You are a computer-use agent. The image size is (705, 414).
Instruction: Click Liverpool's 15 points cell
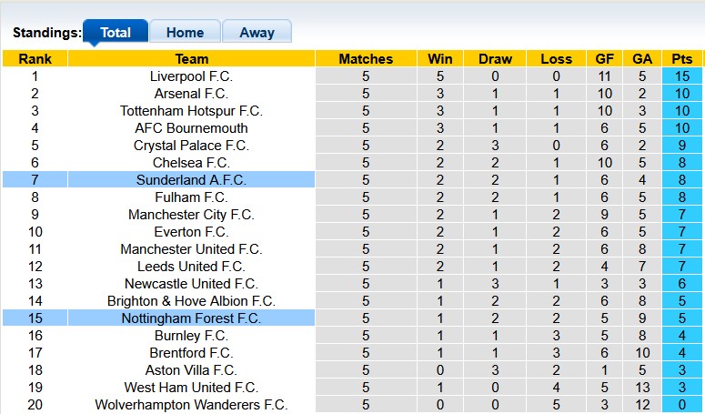(681, 76)
